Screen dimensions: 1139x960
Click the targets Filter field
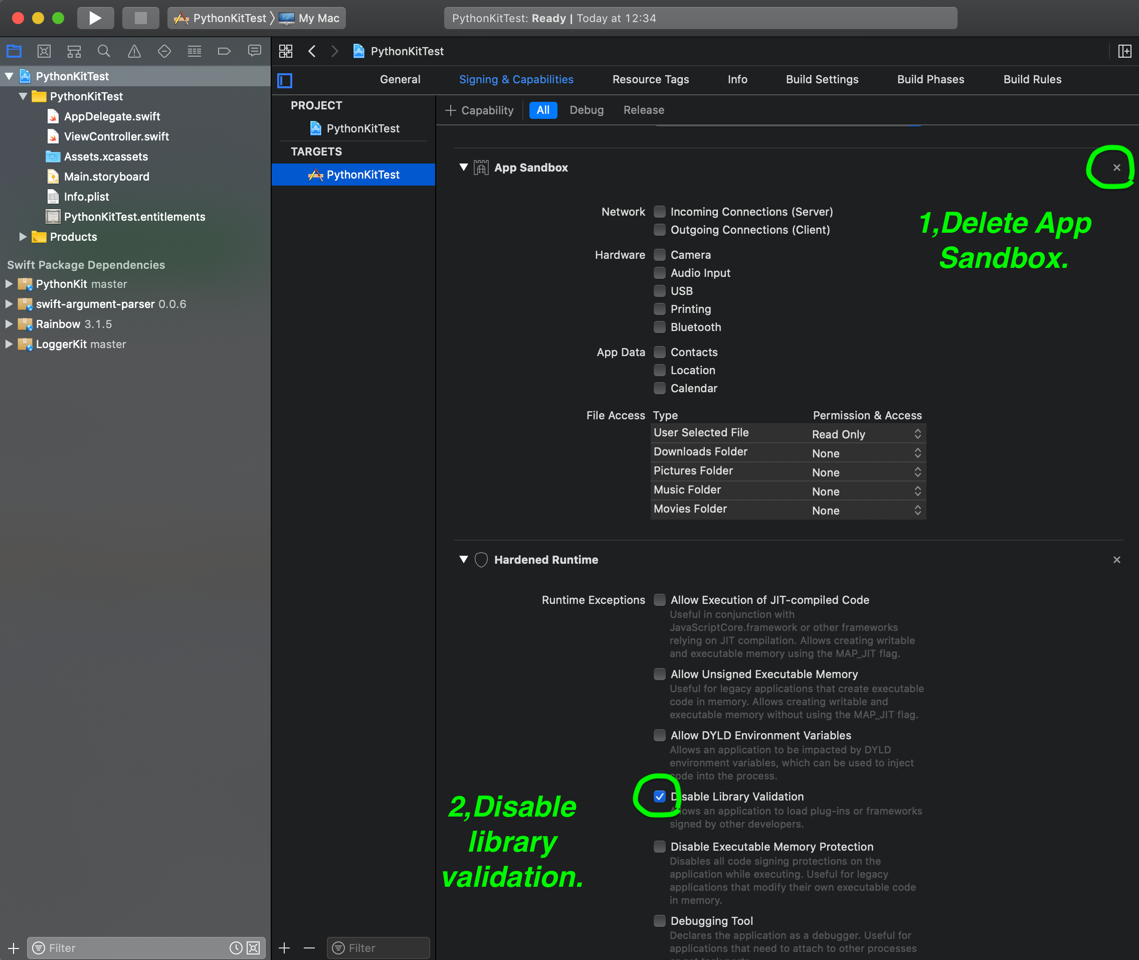(378, 948)
